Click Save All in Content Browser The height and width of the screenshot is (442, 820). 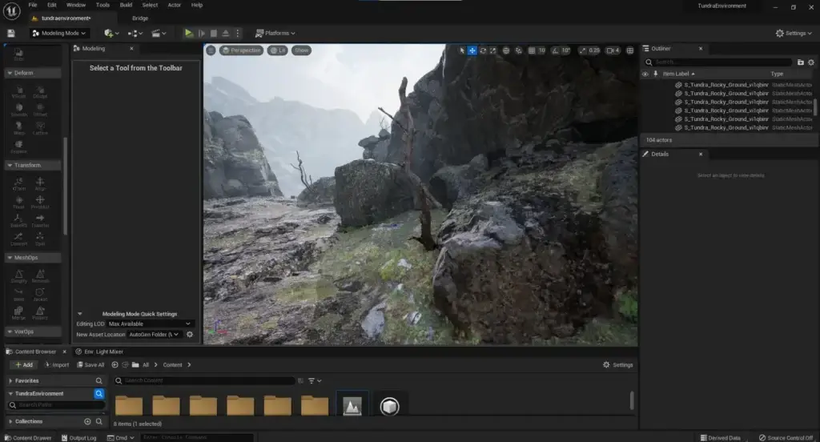tap(90, 364)
